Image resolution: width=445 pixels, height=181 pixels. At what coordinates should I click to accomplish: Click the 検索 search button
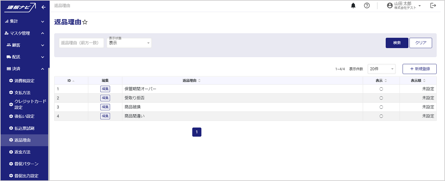point(397,43)
